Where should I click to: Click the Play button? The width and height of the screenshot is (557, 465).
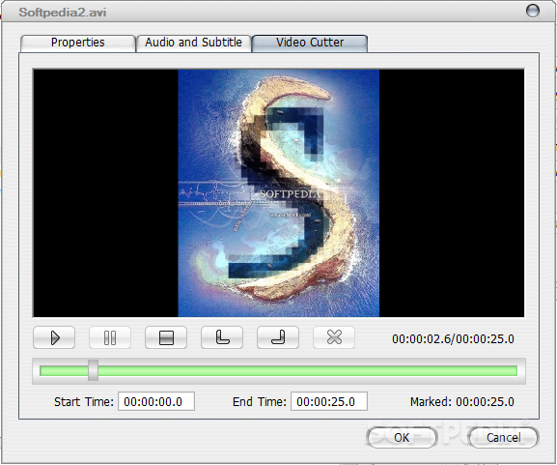pos(54,337)
